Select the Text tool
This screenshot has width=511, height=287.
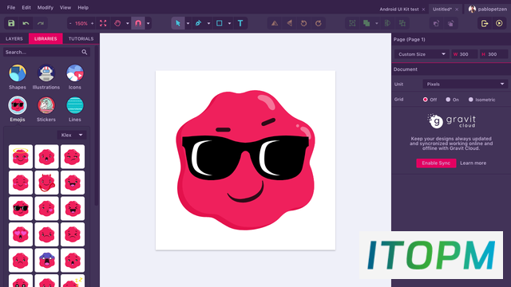tap(240, 23)
